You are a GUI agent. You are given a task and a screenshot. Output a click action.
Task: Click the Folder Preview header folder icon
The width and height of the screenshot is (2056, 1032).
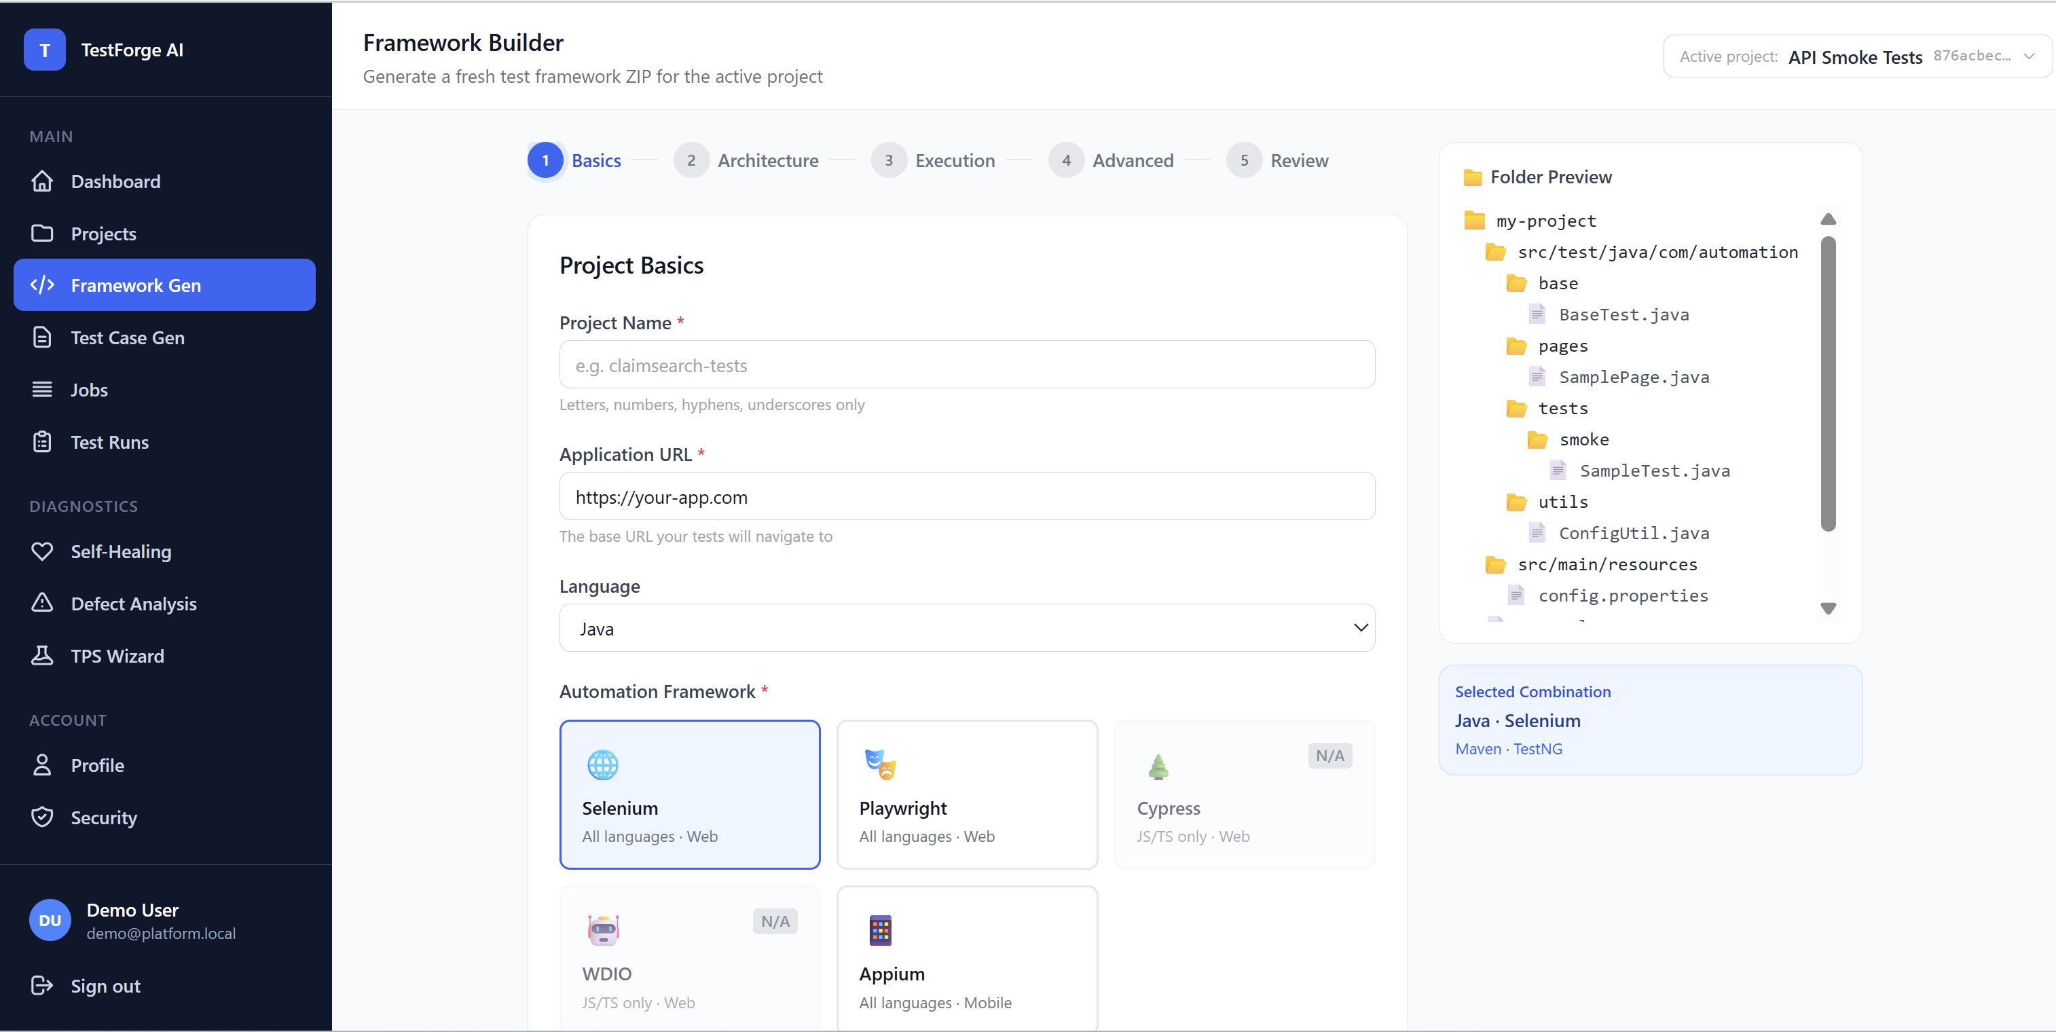[x=1473, y=177]
